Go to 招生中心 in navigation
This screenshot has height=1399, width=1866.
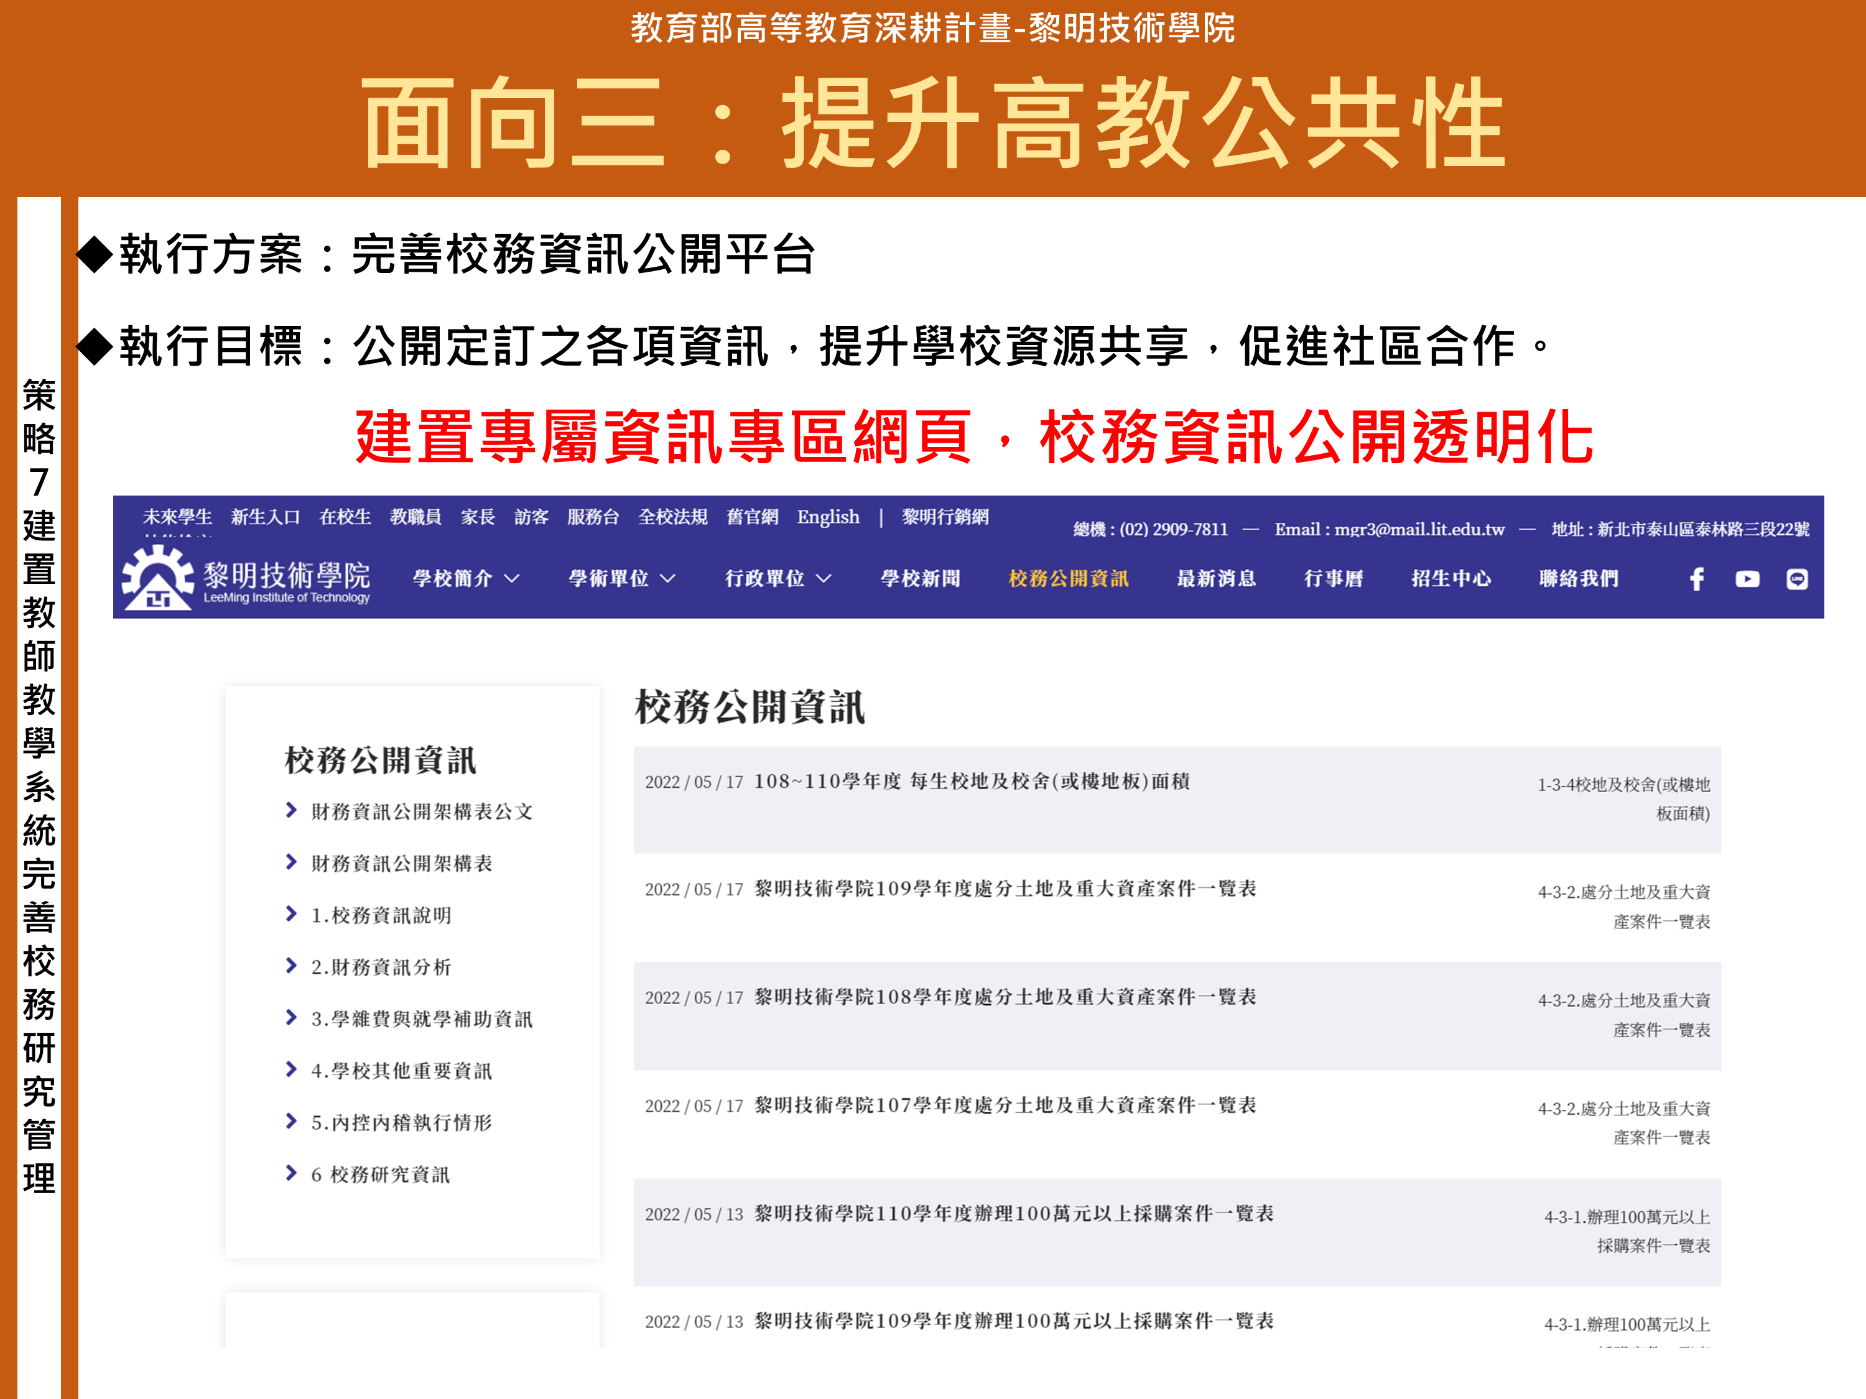[1451, 578]
